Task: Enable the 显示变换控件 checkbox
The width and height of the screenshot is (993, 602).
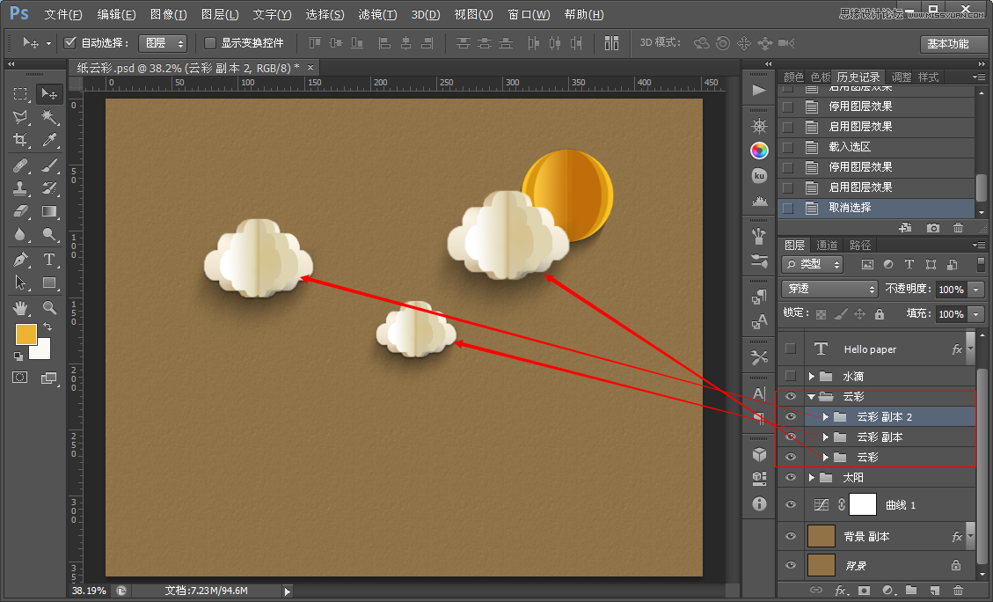Action: click(210, 43)
